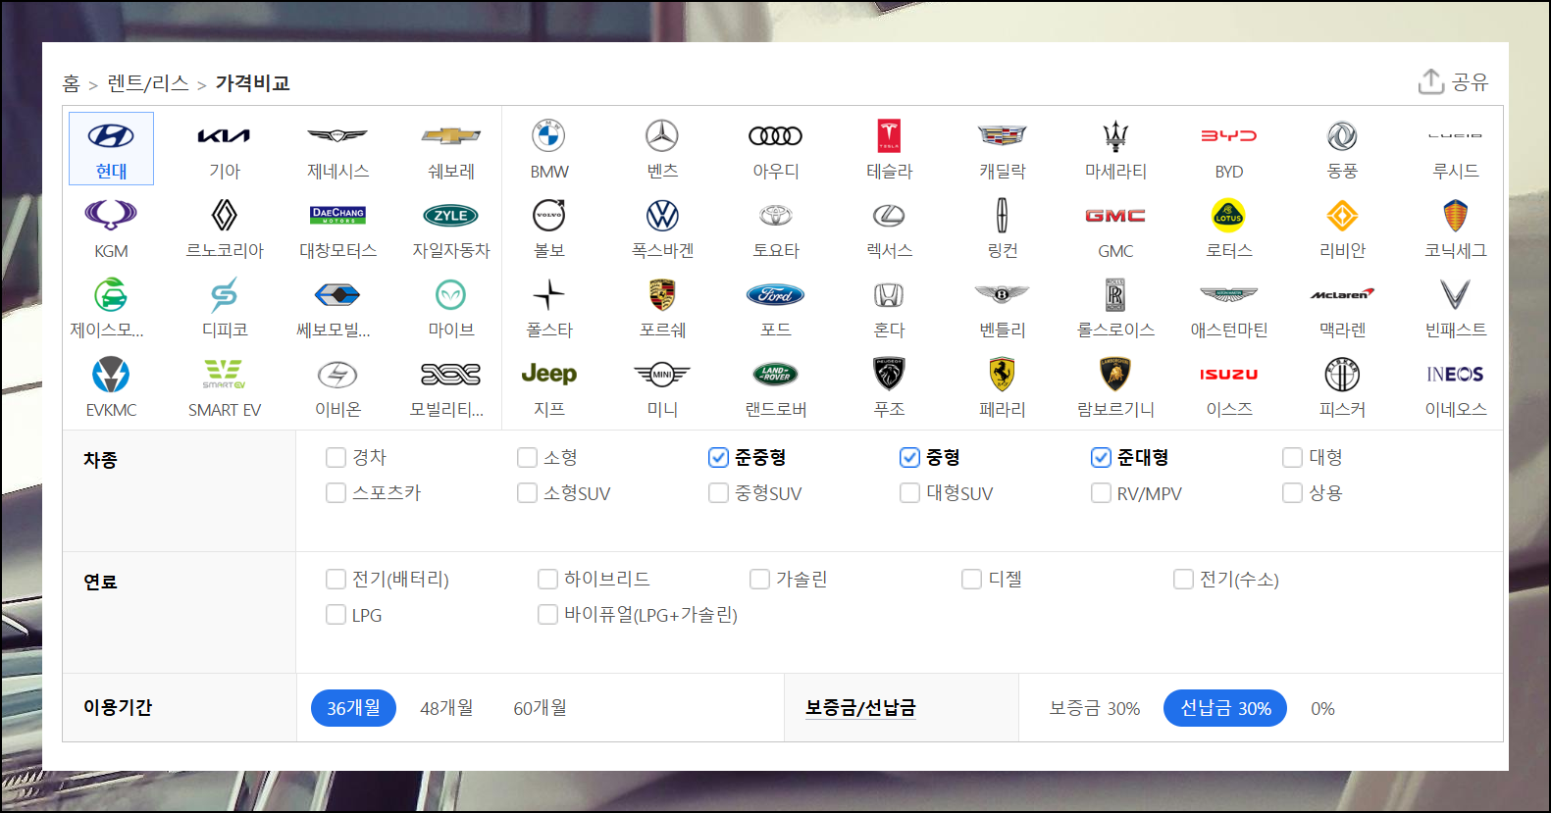Tick the 전기(배터리) fuel checkbox

click(x=336, y=579)
